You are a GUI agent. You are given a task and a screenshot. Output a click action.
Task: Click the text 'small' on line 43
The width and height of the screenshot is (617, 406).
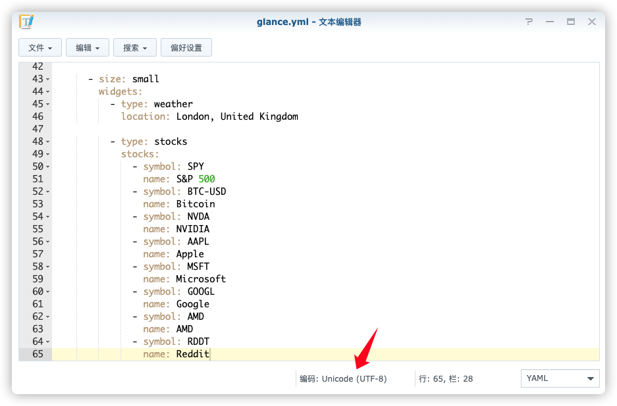click(146, 79)
